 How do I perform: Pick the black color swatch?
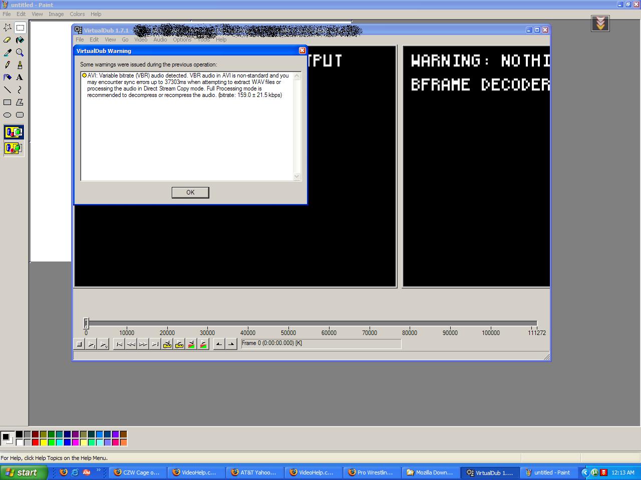tap(19, 434)
